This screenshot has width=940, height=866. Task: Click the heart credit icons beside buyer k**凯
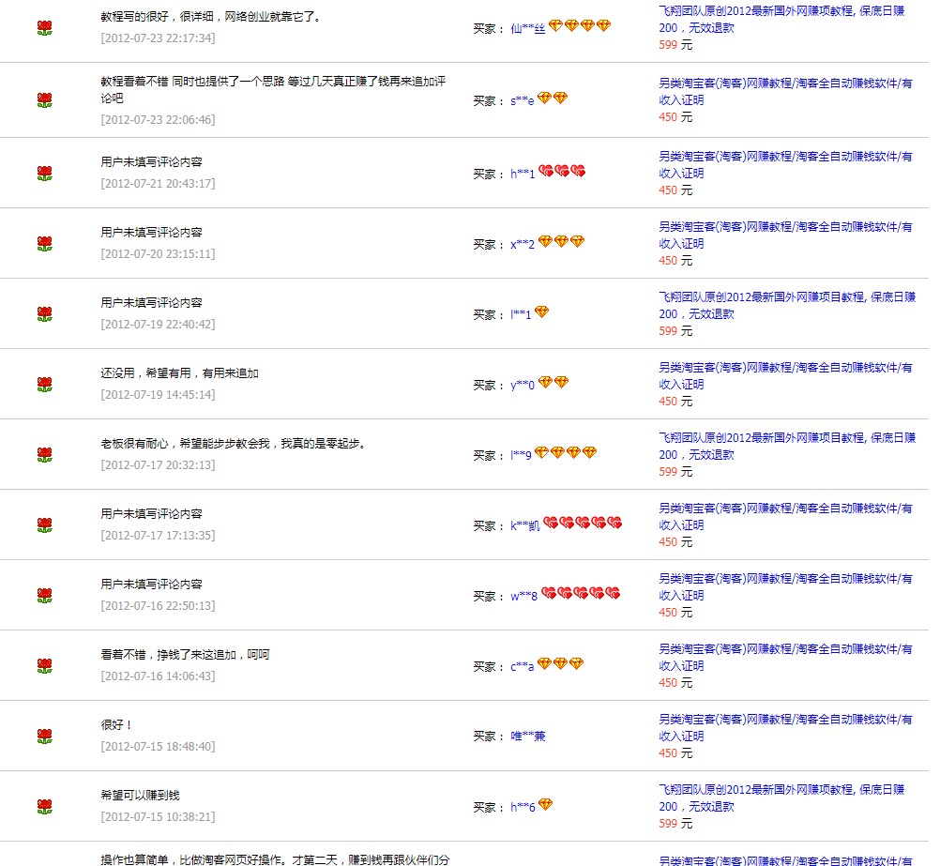(583, 524)
